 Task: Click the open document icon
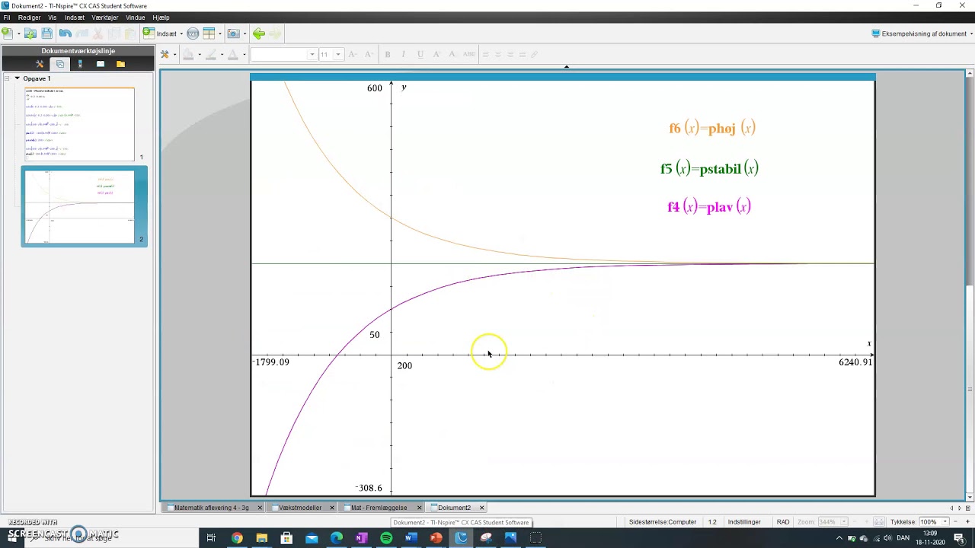click(x=30, y=33)
